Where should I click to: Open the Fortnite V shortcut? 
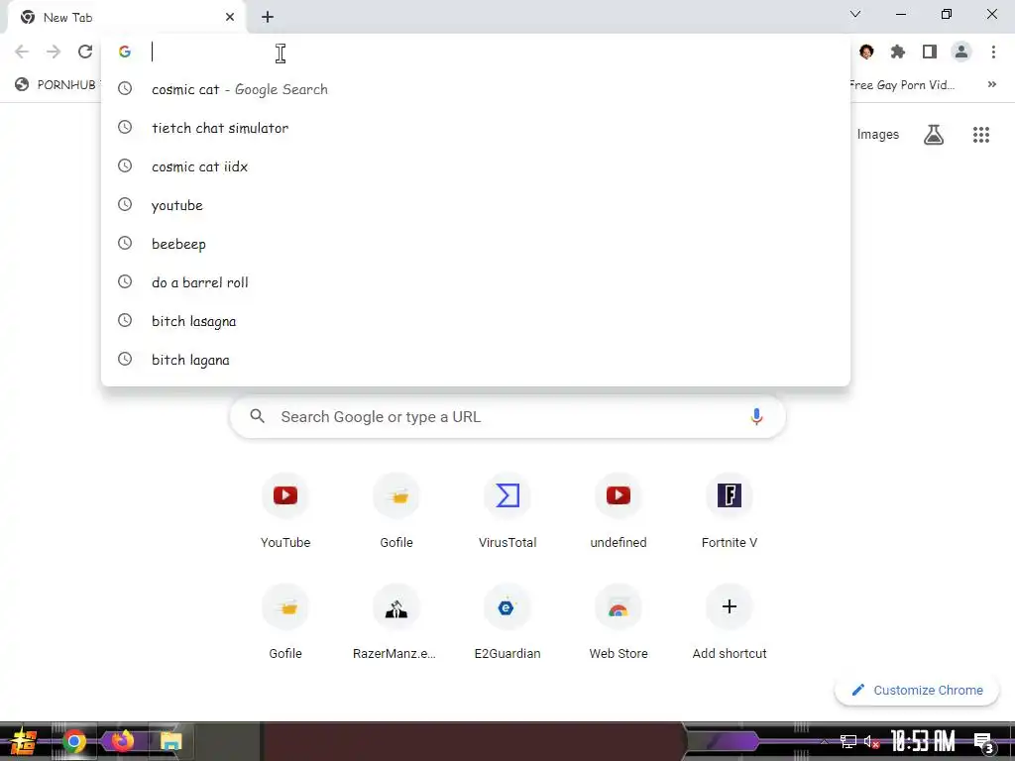pos(730,510)
